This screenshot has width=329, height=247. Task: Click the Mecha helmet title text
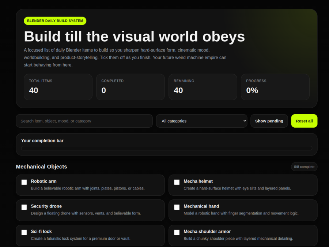click(198, 181)
